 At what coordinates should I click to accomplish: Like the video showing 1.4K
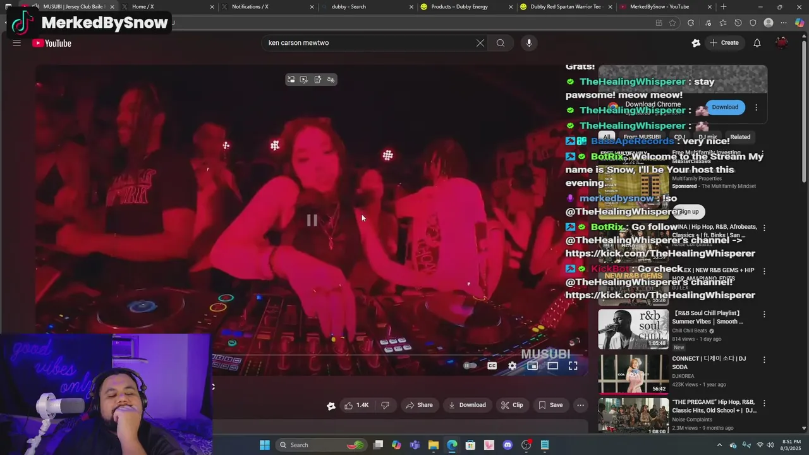pyautogui.click(x=356, y=405)
